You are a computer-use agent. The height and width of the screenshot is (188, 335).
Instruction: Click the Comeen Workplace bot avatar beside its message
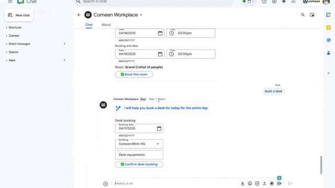(x=103, y=105)
